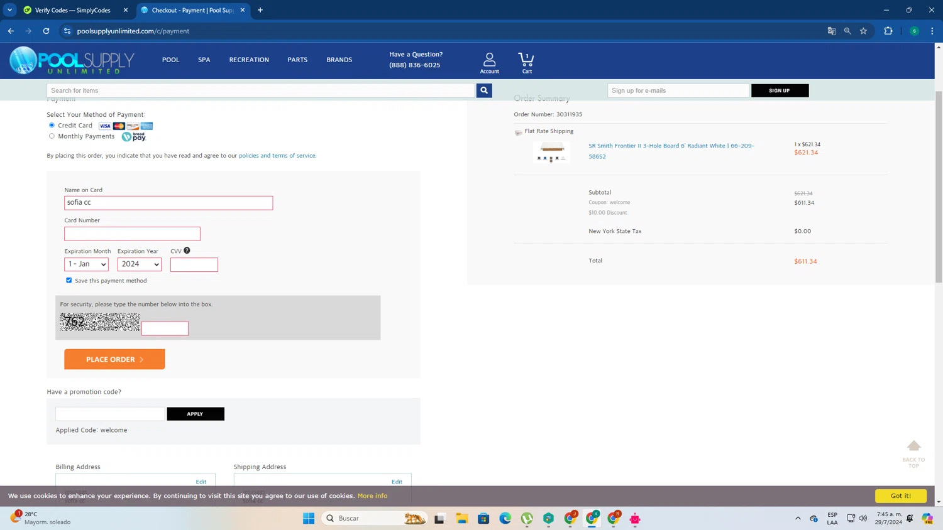Image resolution: width=943 pixels, height=530 pixels.
Task: Click the search magnifier button
Action: point(484,90)
